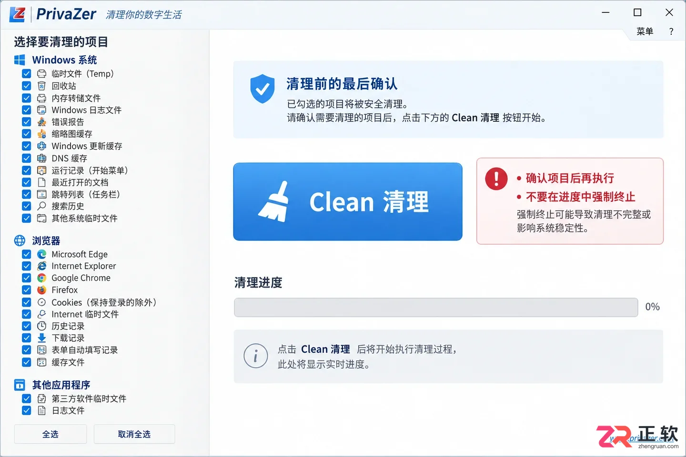Disable the DNS 缓存 checkbox
The width and height of the screenshot is (686, 457).
(27, 158)
